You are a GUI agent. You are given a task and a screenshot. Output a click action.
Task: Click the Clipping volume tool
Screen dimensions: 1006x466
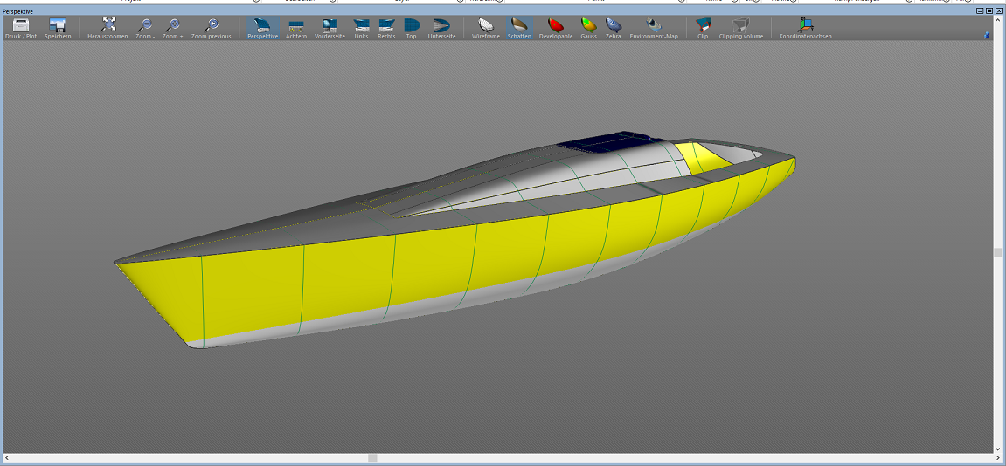(x=740, y=27)
